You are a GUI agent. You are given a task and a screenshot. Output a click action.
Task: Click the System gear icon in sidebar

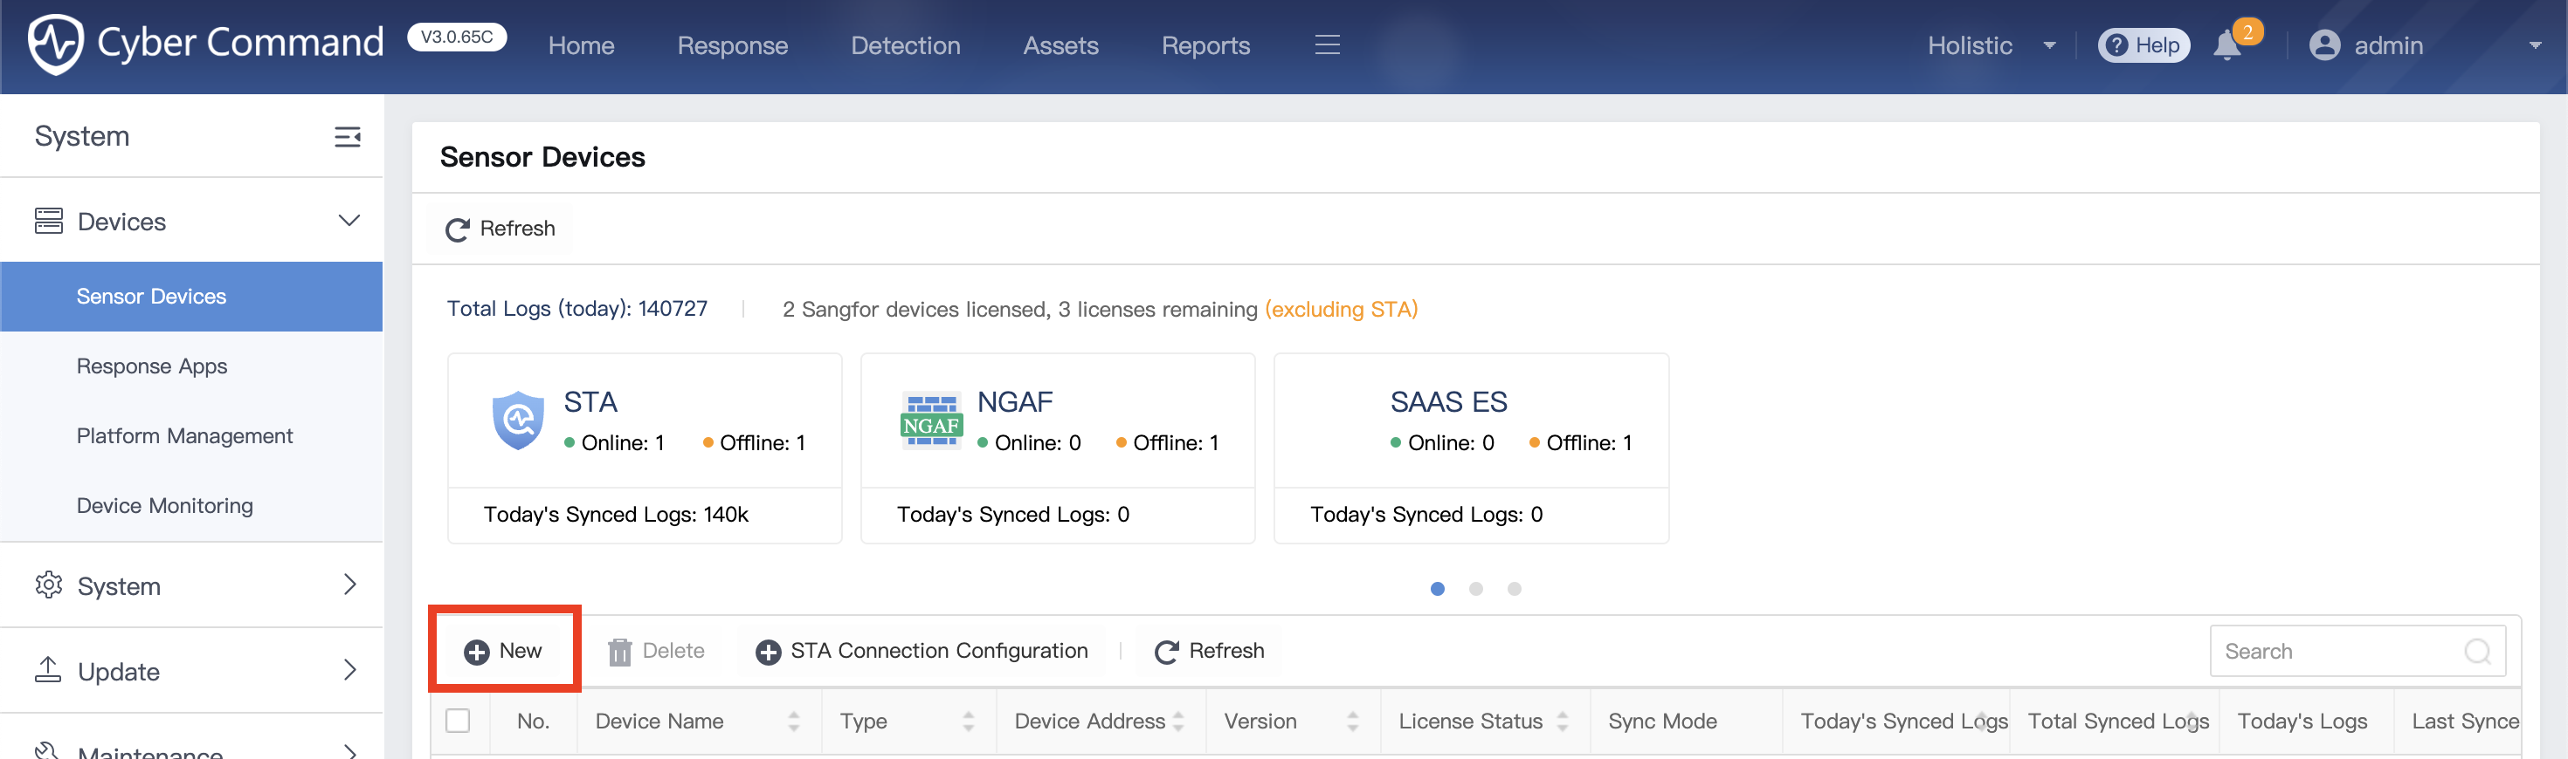tap(48, 585)
